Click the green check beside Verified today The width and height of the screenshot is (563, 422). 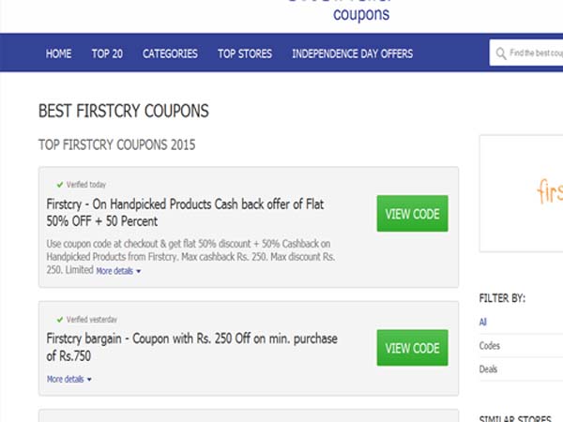coord(60,185)
